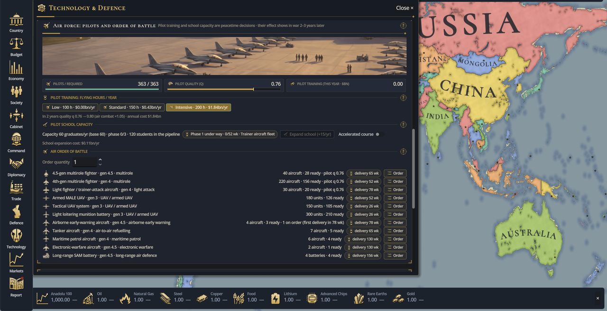Screen dimensions: 607x311
Task: Select Low 100 h pilot training
Action: tap(70, 107)
